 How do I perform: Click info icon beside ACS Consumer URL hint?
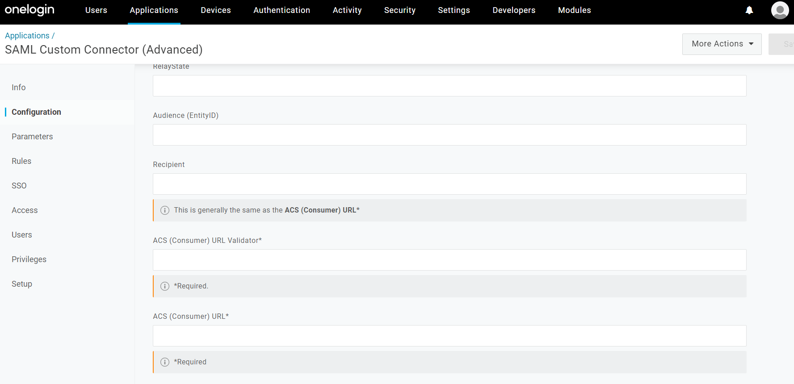click(165, 210)
